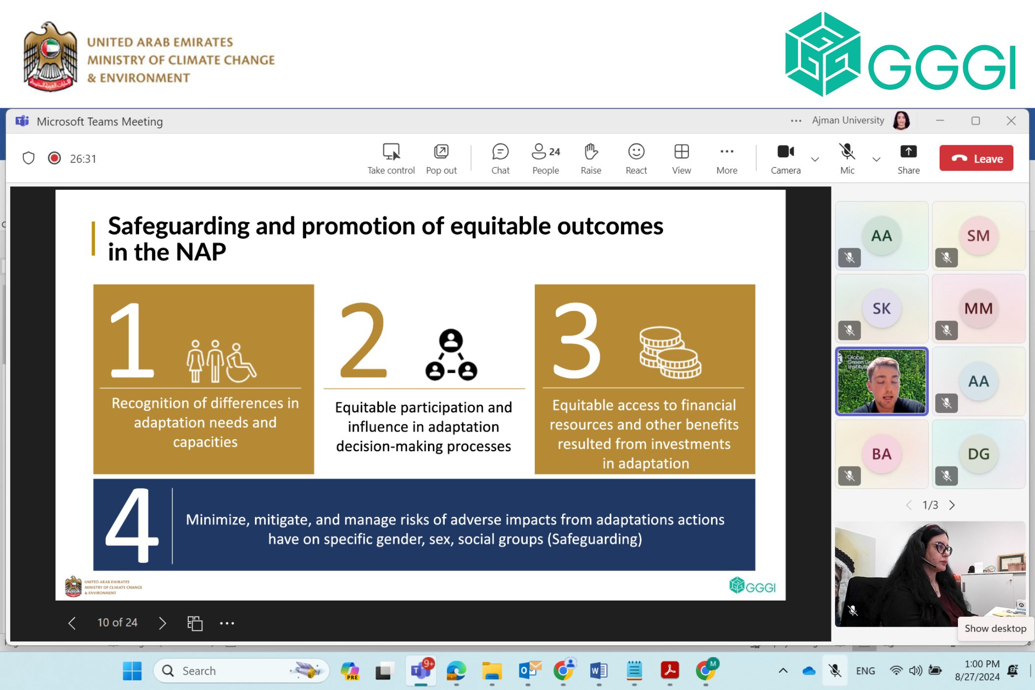
Task: Show hidden system tray icons
Action: click(x=783, y=670)
